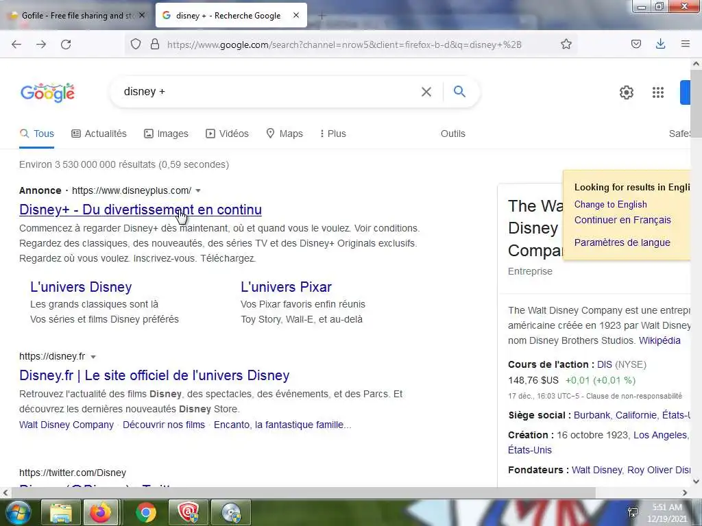Open the Wikipédia link in knowledge panel

click(x=659, y=340)
